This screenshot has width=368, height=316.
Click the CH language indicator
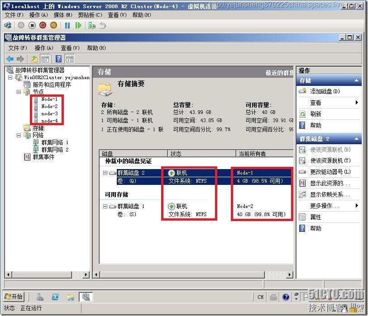261,297
